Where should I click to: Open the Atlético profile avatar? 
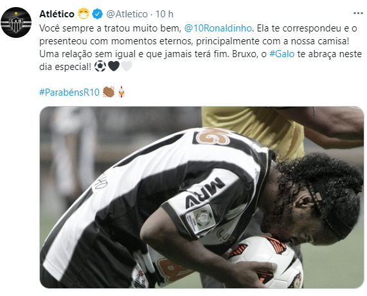click(16, 22)
